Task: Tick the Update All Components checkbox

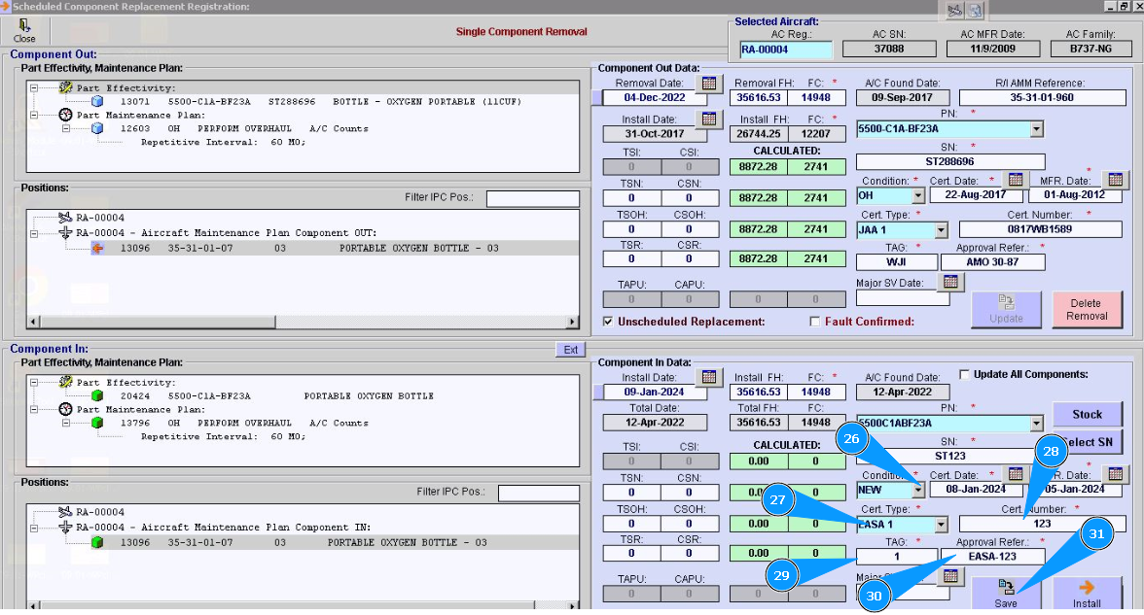Action: 964,375
